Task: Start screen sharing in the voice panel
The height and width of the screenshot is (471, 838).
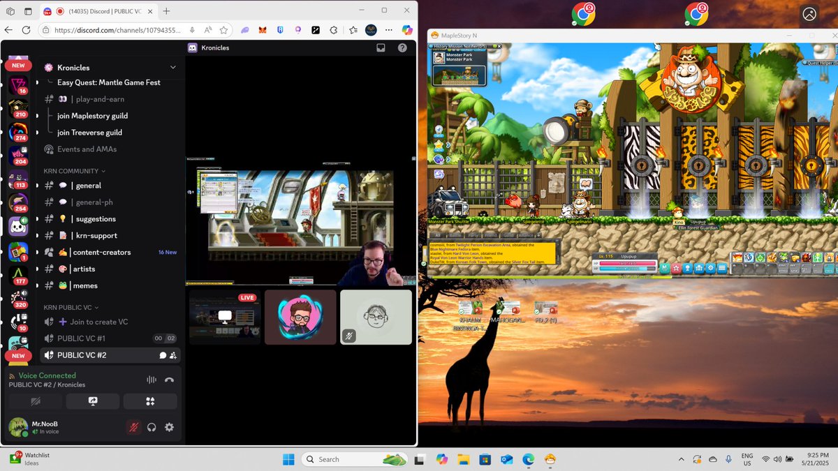Action: pos(93,401)
